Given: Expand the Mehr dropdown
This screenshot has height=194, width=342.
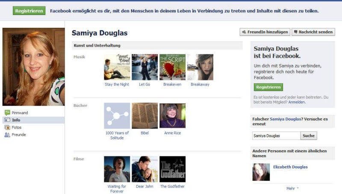Looking at the screenshot, I should tap(292, 188).
